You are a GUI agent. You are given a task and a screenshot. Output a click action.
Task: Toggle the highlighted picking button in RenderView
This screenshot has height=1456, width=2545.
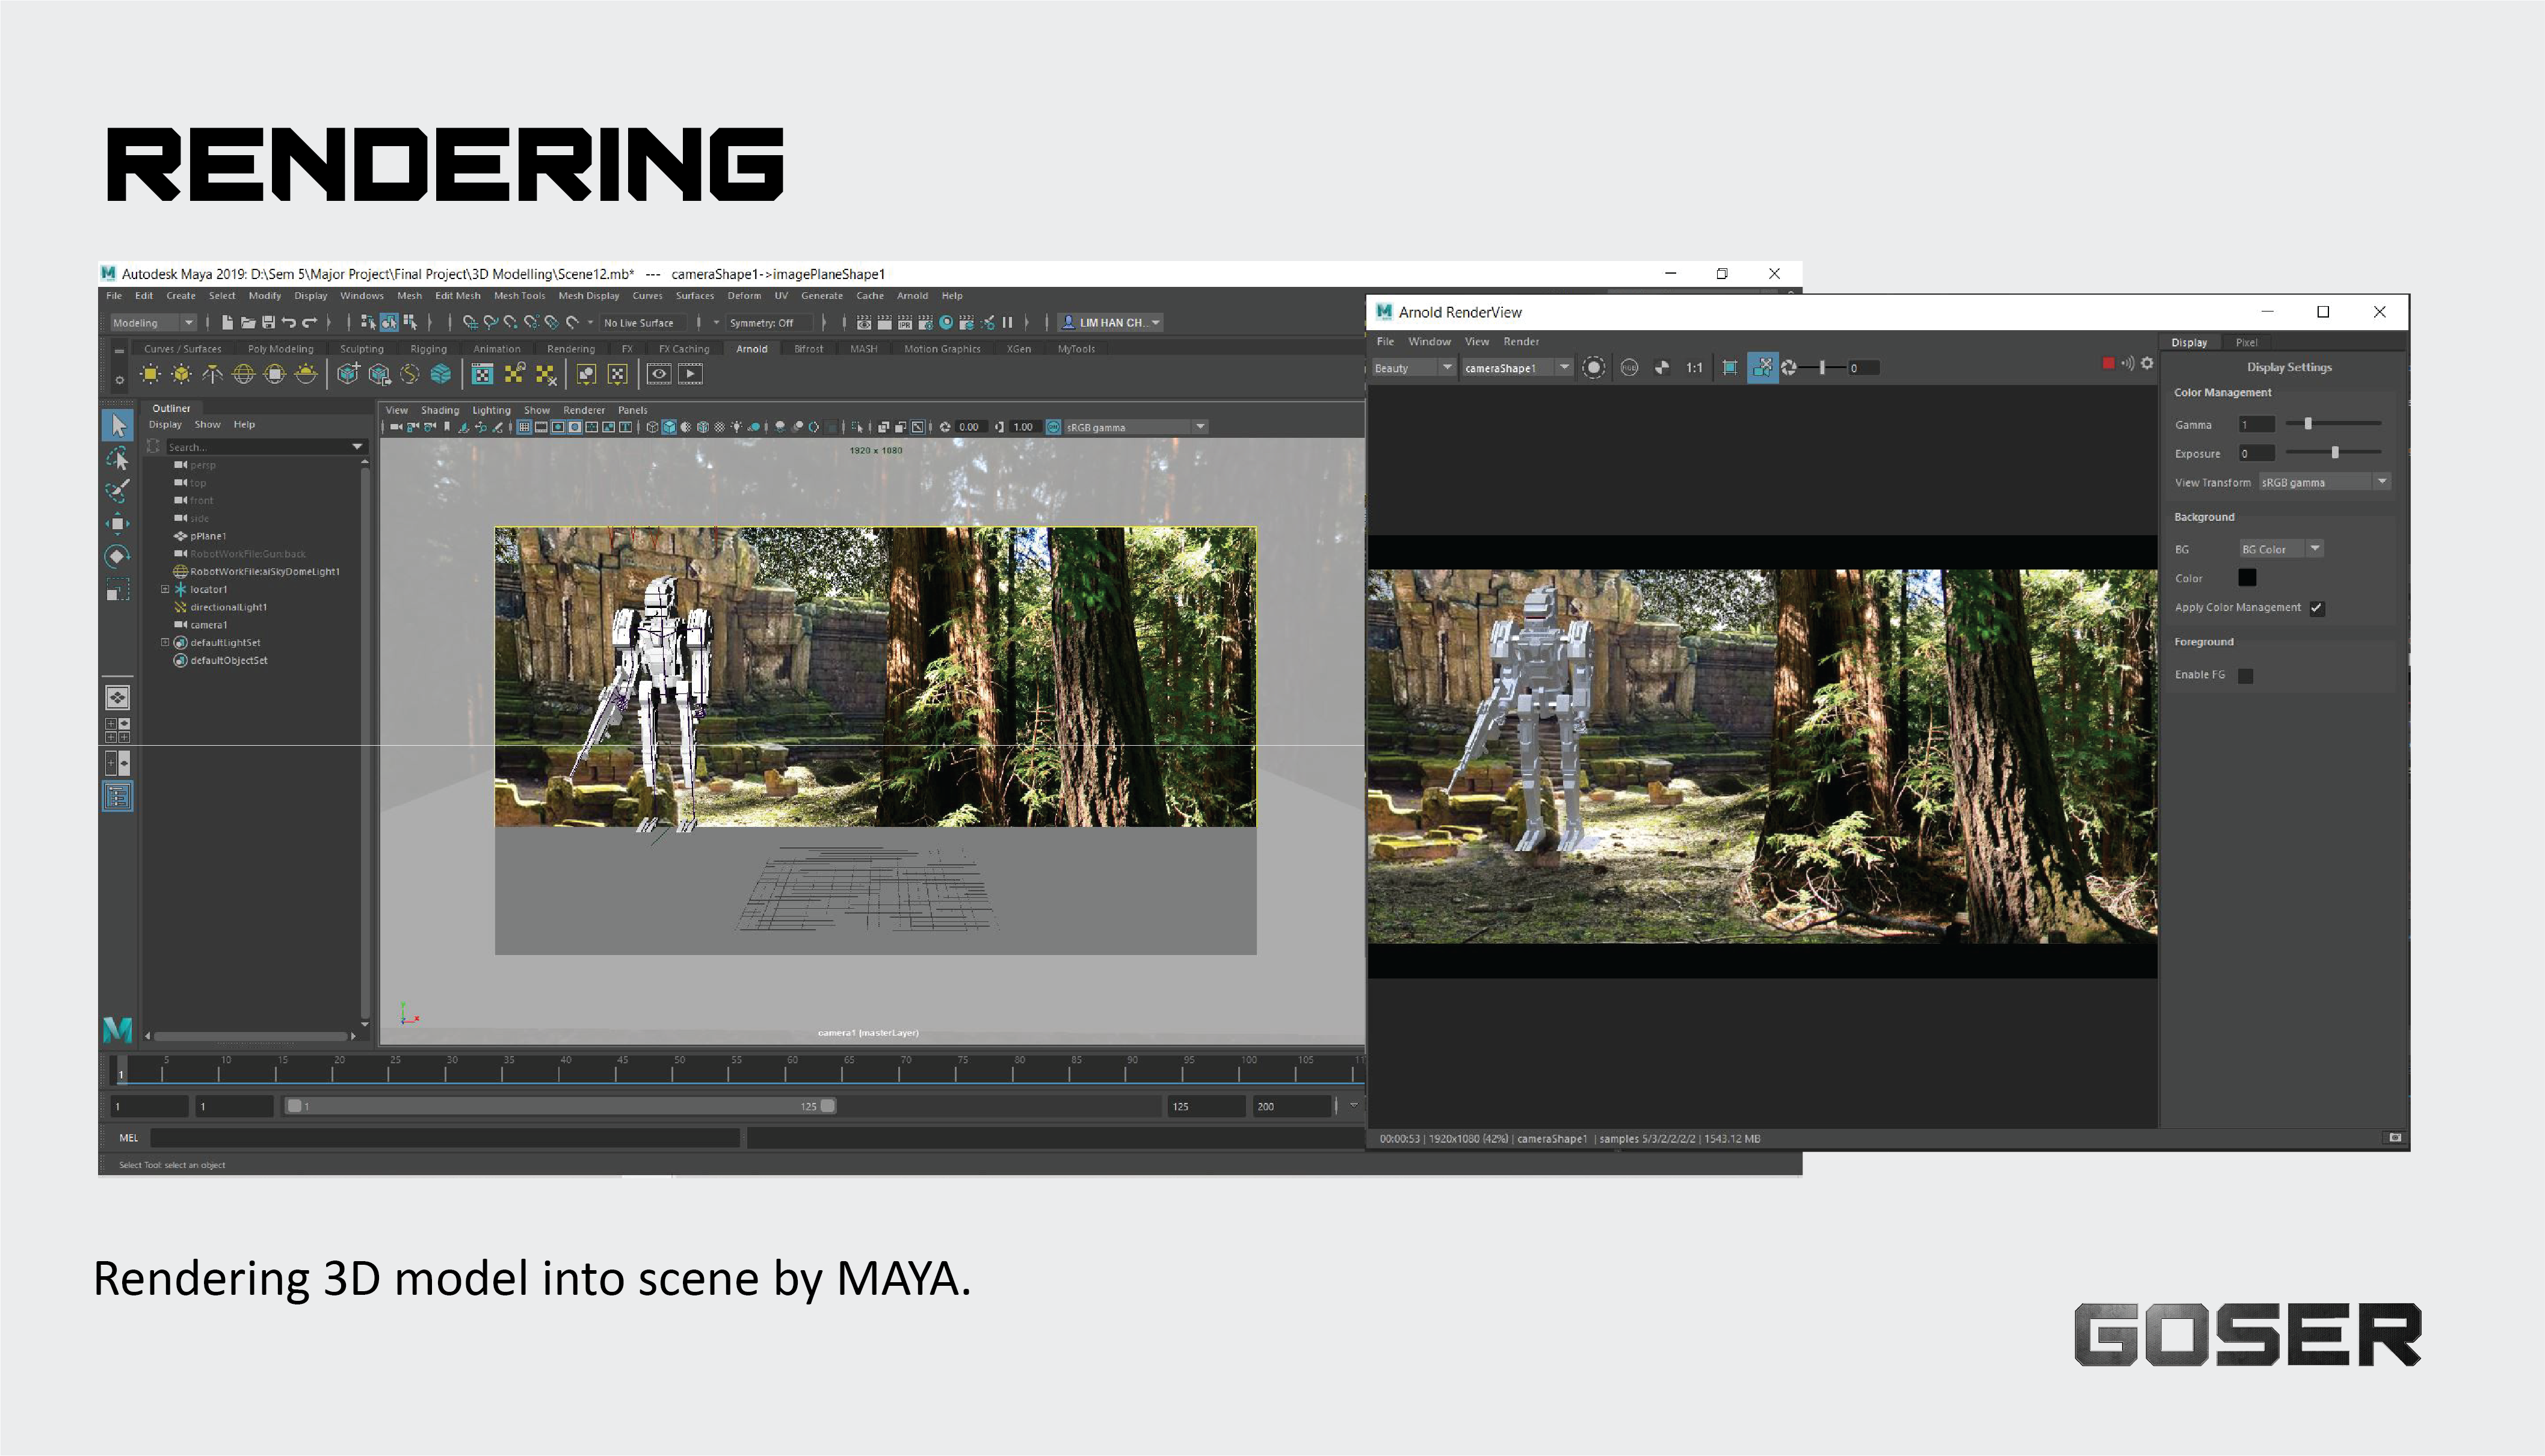(1763, 368)
